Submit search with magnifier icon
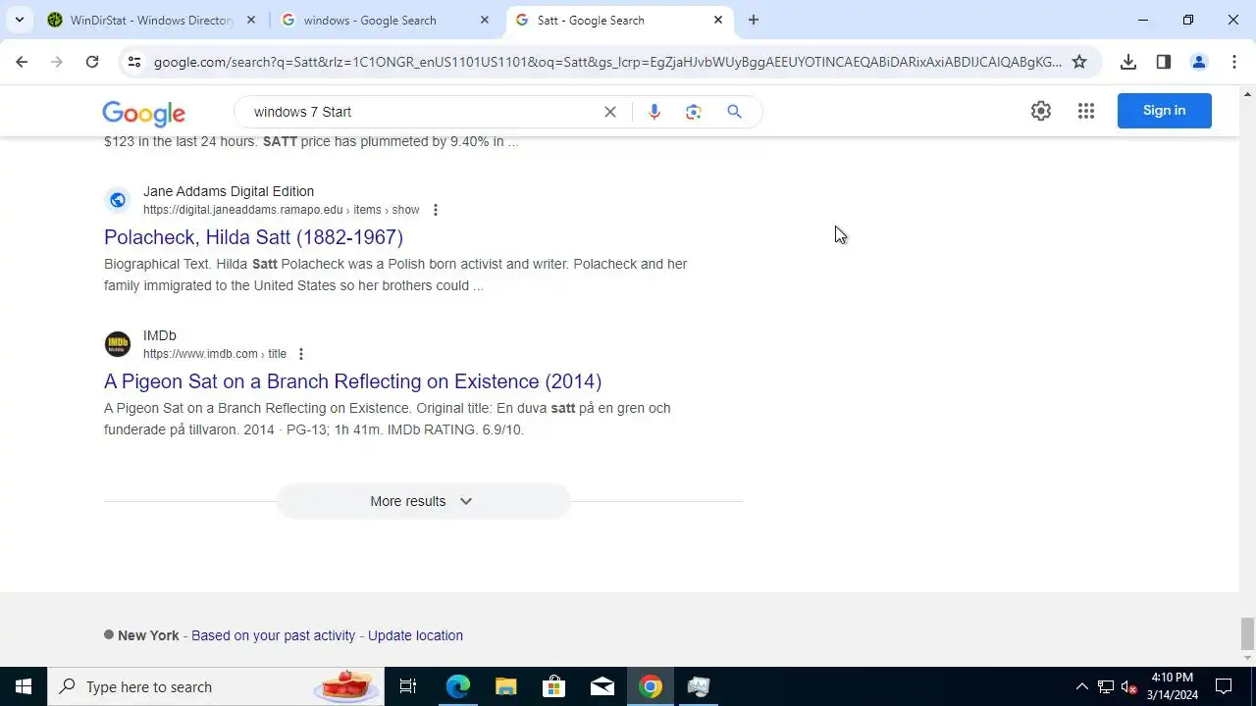Screen dimensions: 1256x706 coord(734,112)
